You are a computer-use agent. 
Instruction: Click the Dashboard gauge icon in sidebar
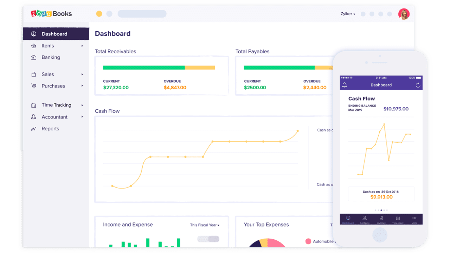pyautogui.click(x=34, y=34)
